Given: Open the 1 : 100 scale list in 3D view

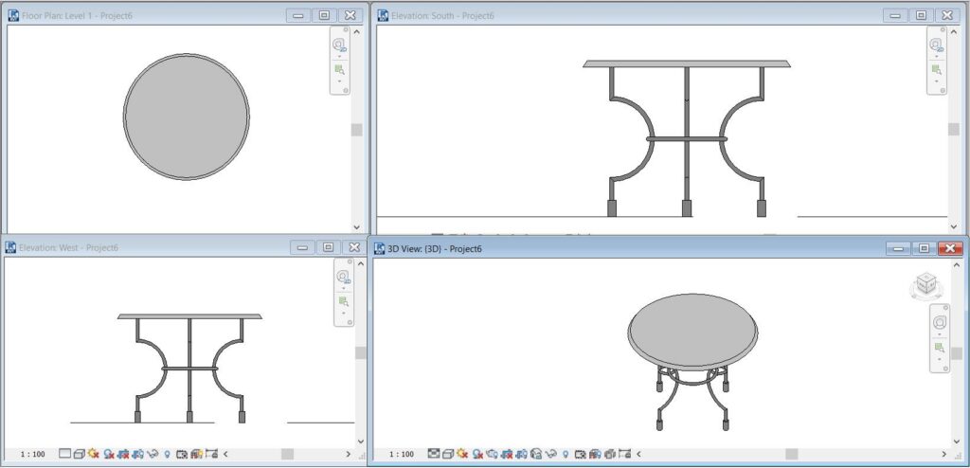Looking at the screenshot, I should point(402,454).
